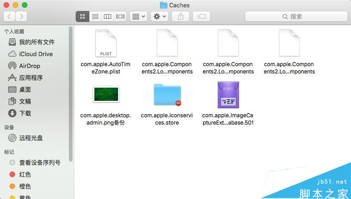Open the gear action menu

160,16
